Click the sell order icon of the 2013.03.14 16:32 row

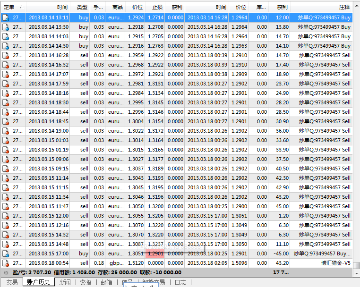tap(6, 65)
